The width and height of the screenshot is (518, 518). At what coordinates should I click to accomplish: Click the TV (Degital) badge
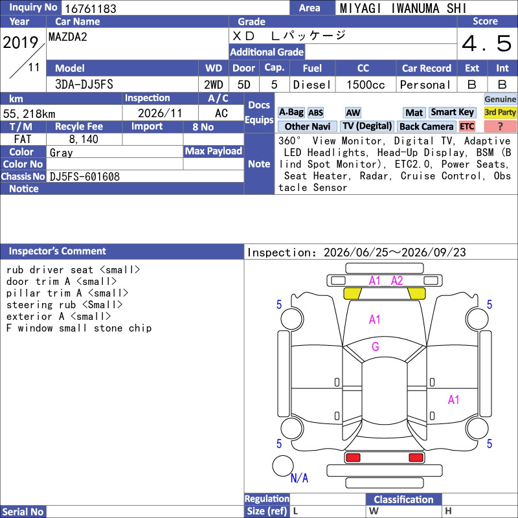coord(367,126)
